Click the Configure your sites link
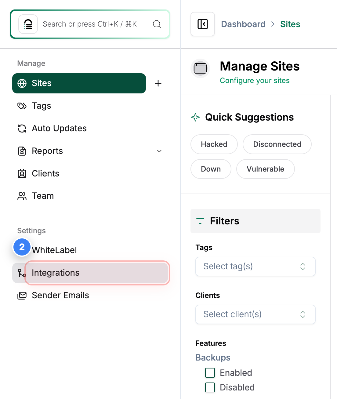This screenshot has width=337, height=399. point(255,80)
